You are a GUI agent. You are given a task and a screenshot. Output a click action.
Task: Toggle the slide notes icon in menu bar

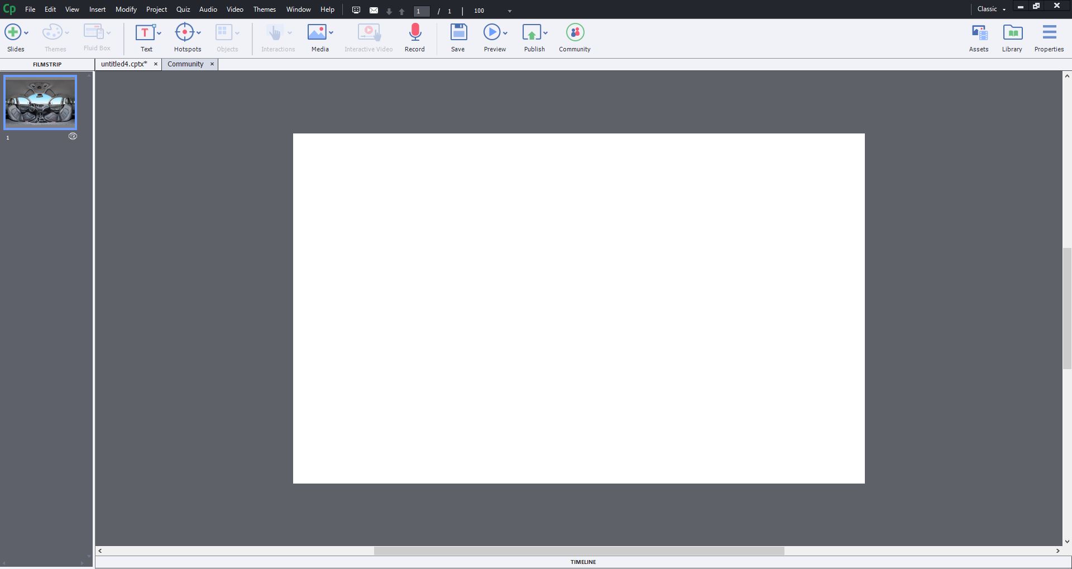(x=356, y=11)
